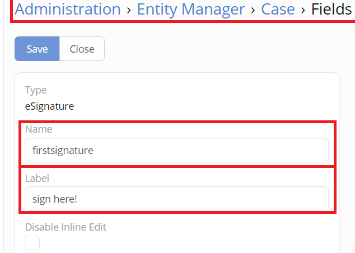Focus the Label input with 'sign here!'
The height and width of the screenshot is (253, 355).
point(176,199)
